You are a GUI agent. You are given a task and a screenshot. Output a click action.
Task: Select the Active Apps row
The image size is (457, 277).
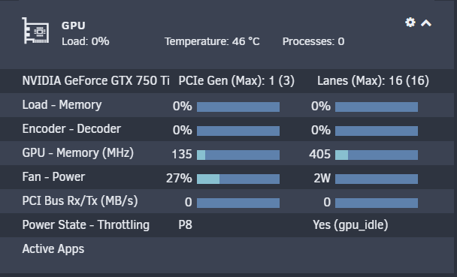coord(227,249)
